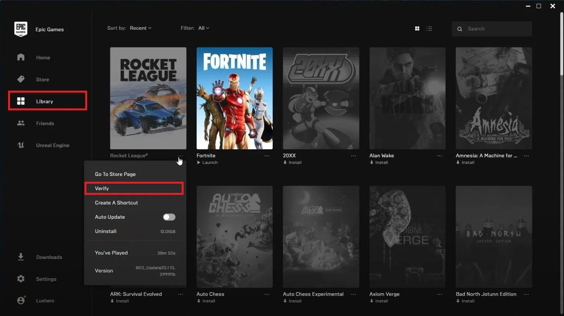Open the Amnesia three-dot options
This screenshot has width=564, height=316.
[x=526, y=156]
